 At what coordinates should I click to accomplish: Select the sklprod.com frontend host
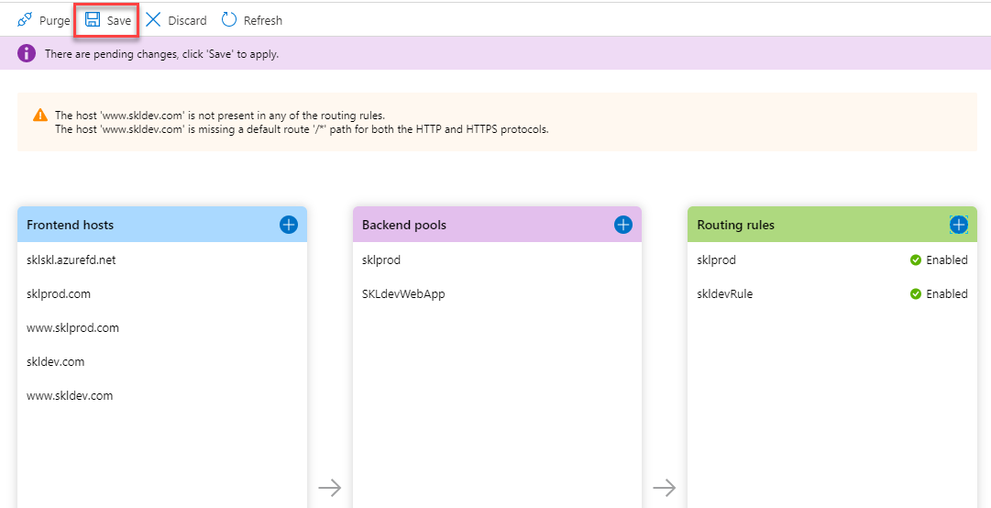pyautogui.click(x=58, y=293)
